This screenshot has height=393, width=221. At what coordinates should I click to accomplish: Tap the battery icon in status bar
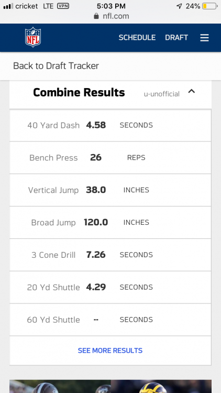pyautogui.click(x=209, y=6)
